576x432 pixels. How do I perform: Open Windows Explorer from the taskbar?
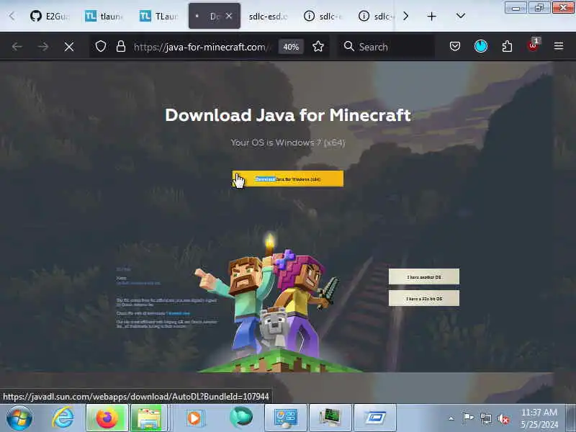click(x=149, y=418)
